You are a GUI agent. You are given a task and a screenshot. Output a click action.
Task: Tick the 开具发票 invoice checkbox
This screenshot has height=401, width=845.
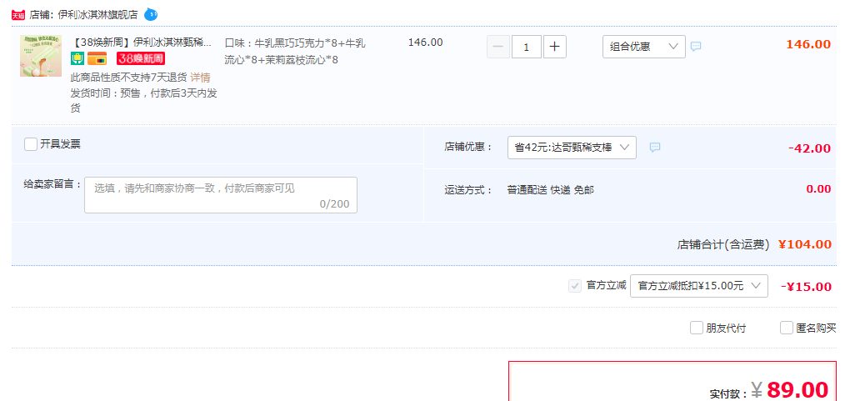pos(31,144)
